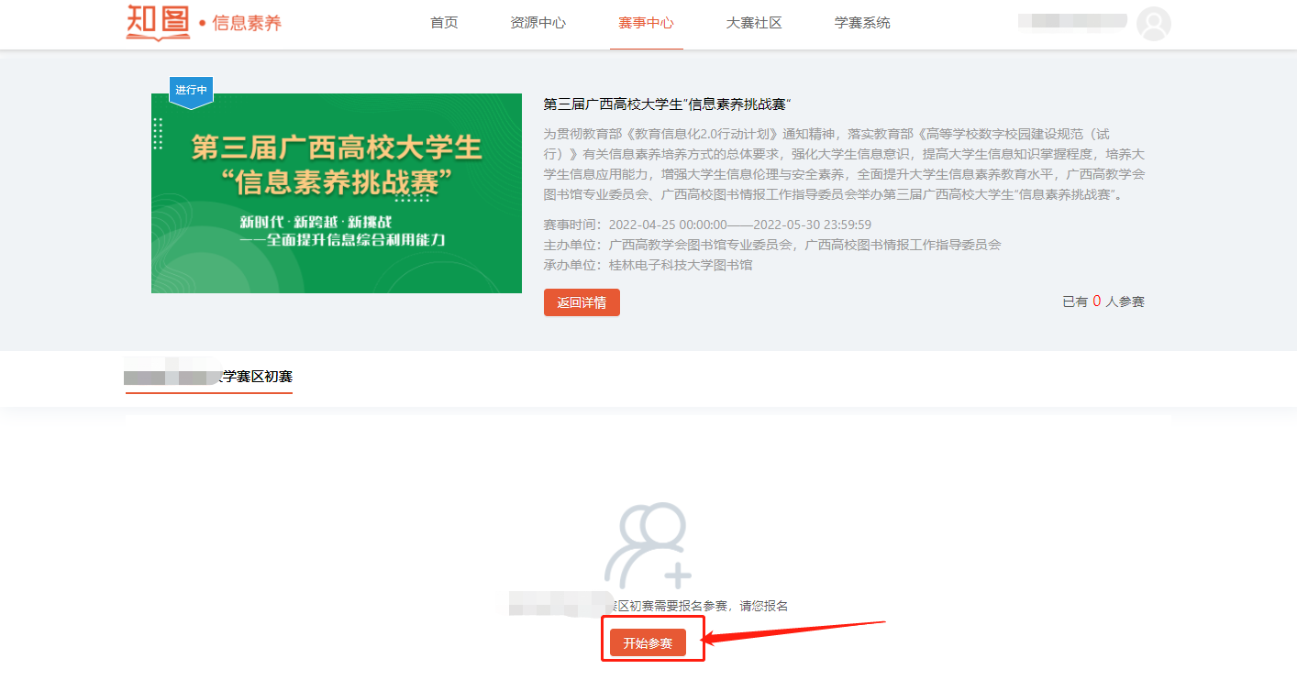Click the add-participant people icon
This screenshot has height=680, width=1297.
(648, 544)
